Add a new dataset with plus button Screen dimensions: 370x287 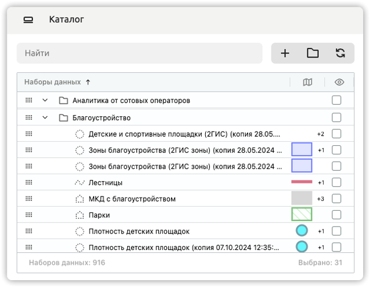[x=285, y=53]
